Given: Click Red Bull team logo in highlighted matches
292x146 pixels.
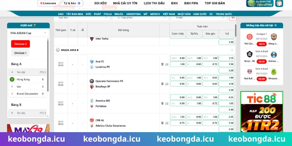Looking at the screenshot, I should point(250,72).
